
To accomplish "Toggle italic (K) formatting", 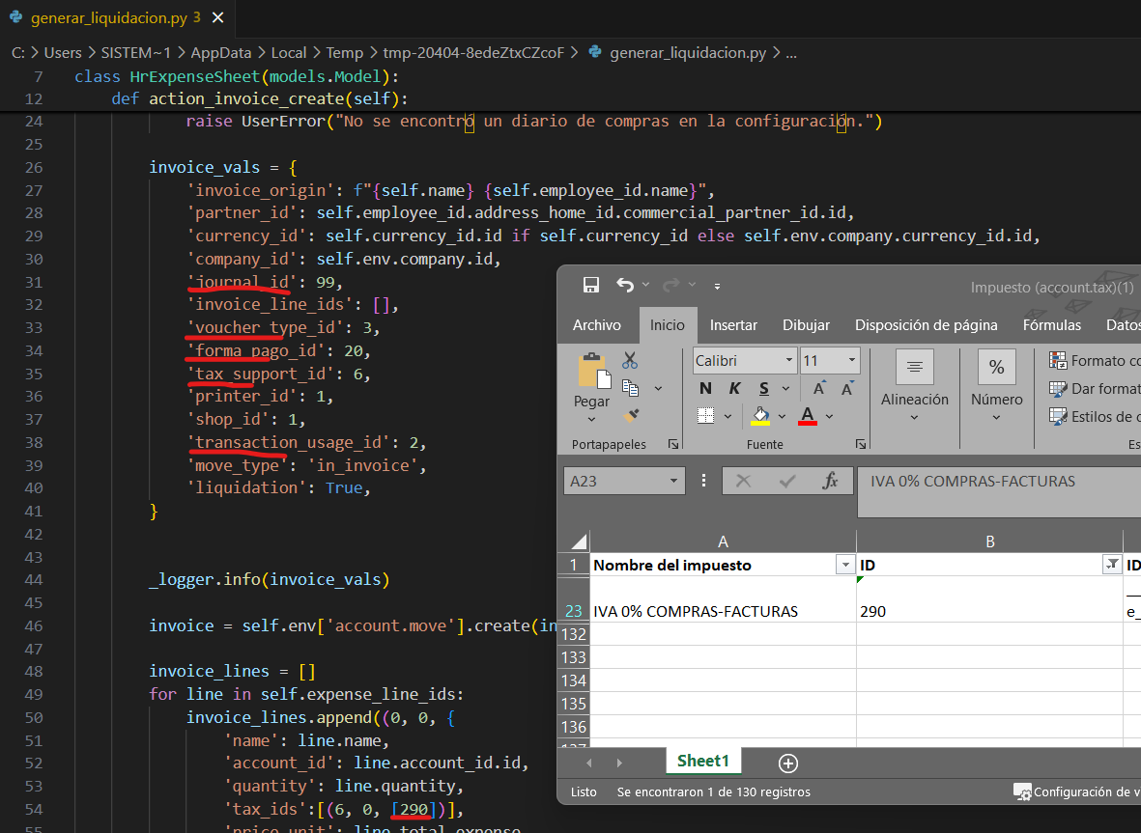I will coord(734,388).
